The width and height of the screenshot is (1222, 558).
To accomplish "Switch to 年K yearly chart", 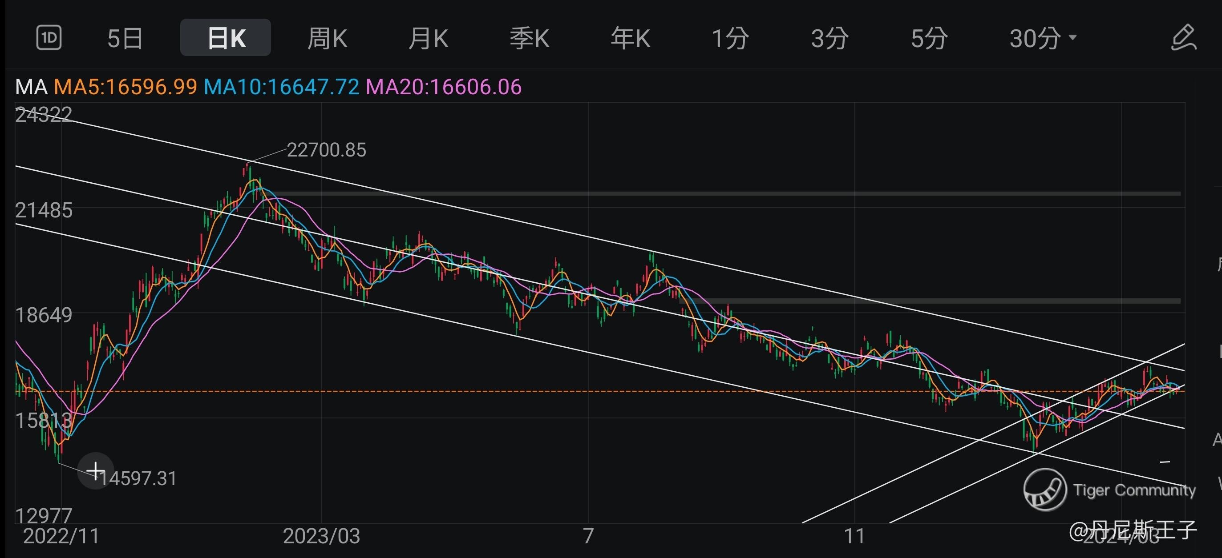I will pyautogui.click(x=630, y=38).
